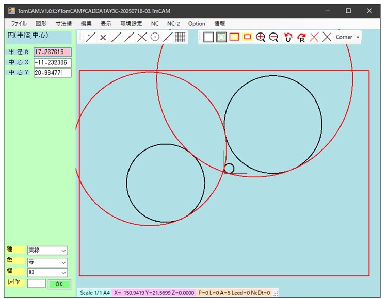Click the 半径 R input field

click(x=52, y=52)
